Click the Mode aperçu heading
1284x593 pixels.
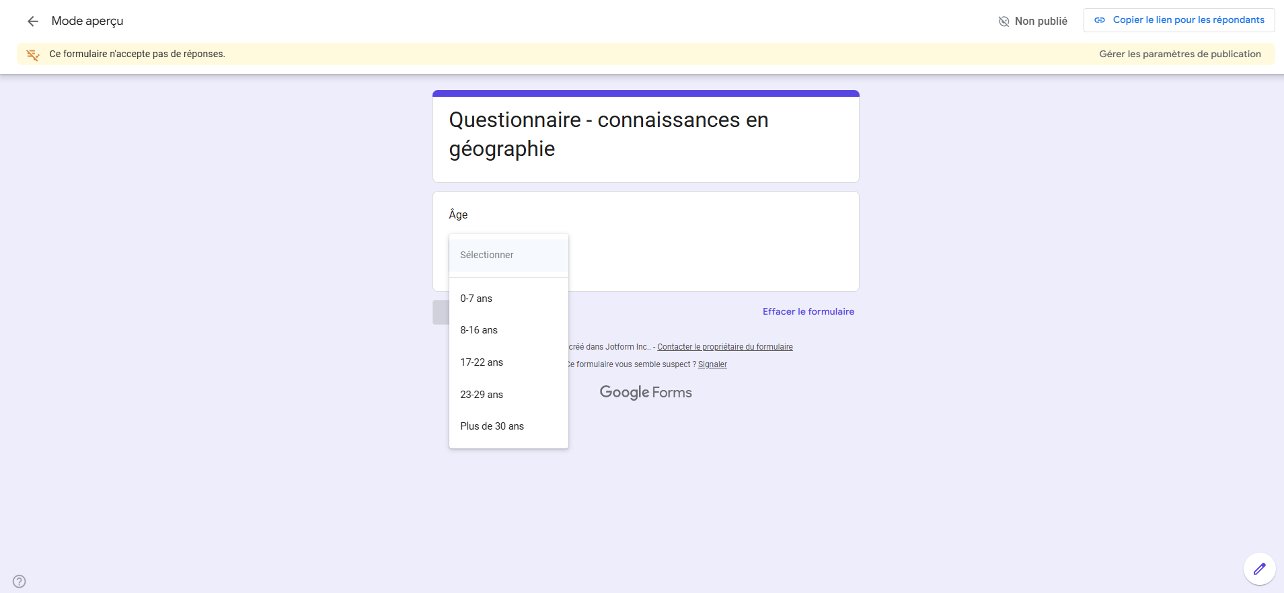tap(87, 21)
